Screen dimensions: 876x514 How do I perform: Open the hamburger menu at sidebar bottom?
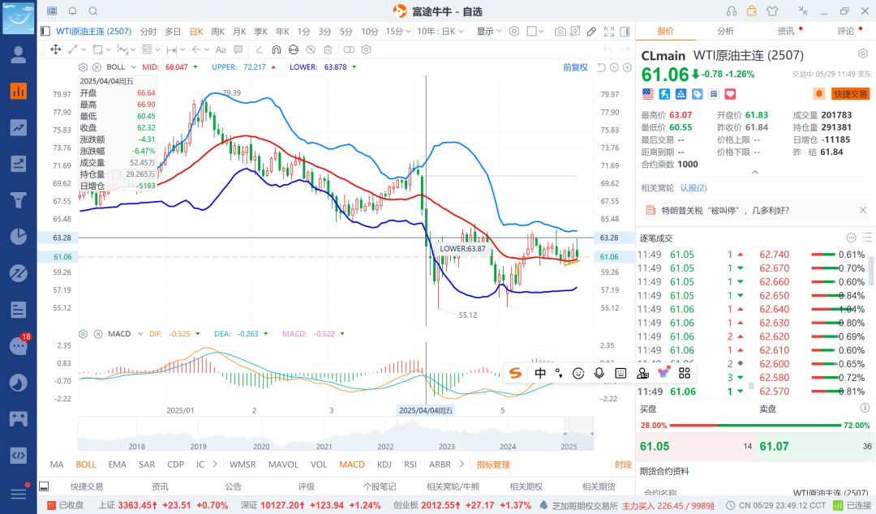19,494
